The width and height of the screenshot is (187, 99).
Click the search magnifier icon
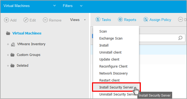[x=180, y=38]
